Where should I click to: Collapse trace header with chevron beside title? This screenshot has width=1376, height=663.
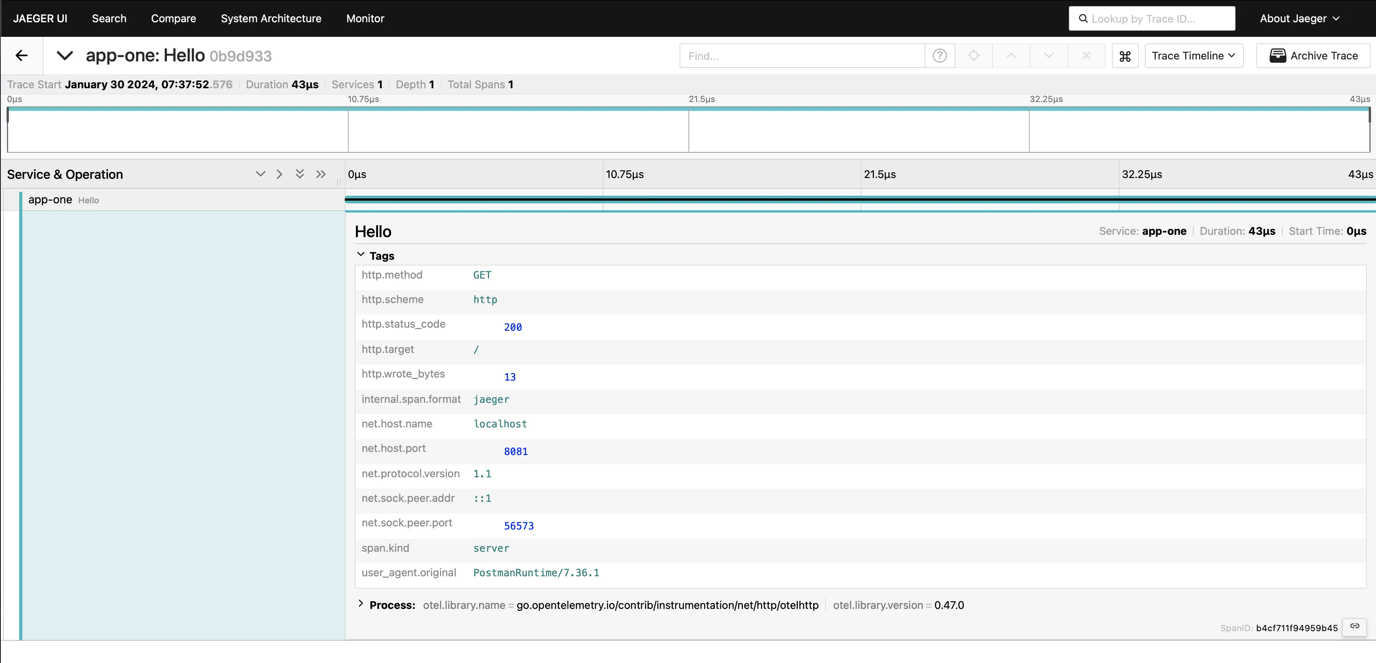tap(64, 56)
